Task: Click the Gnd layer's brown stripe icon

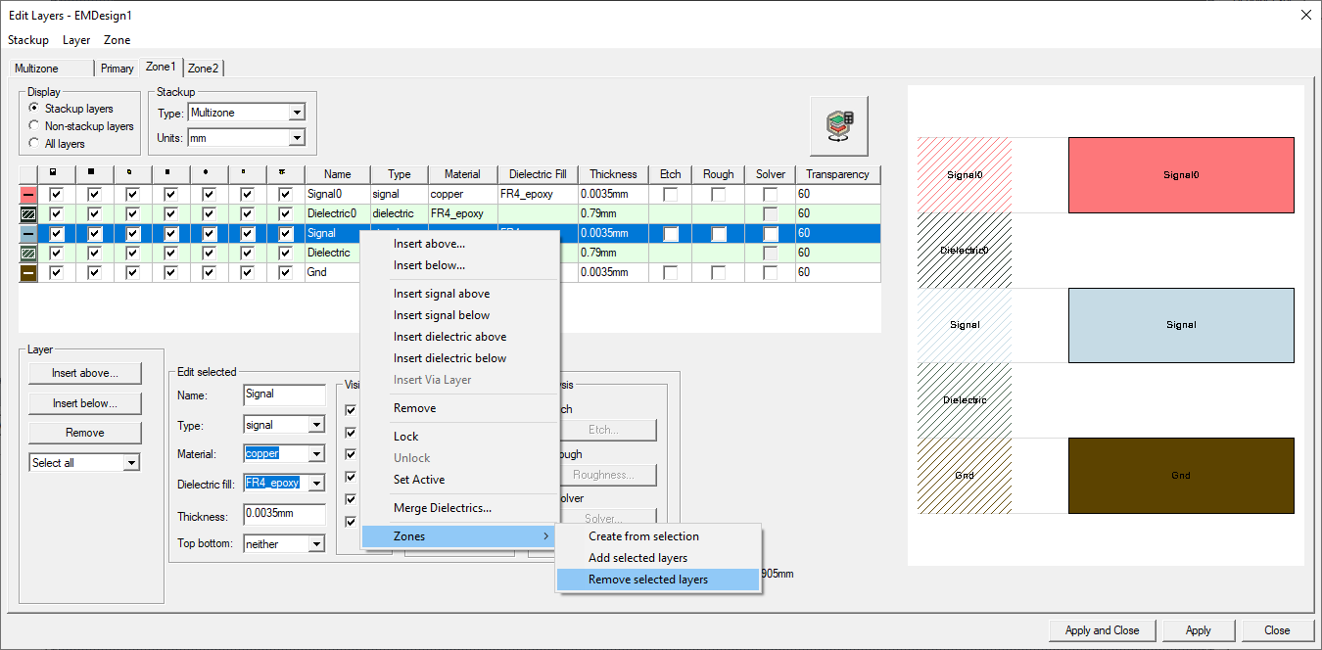Action: pos(29,272)
